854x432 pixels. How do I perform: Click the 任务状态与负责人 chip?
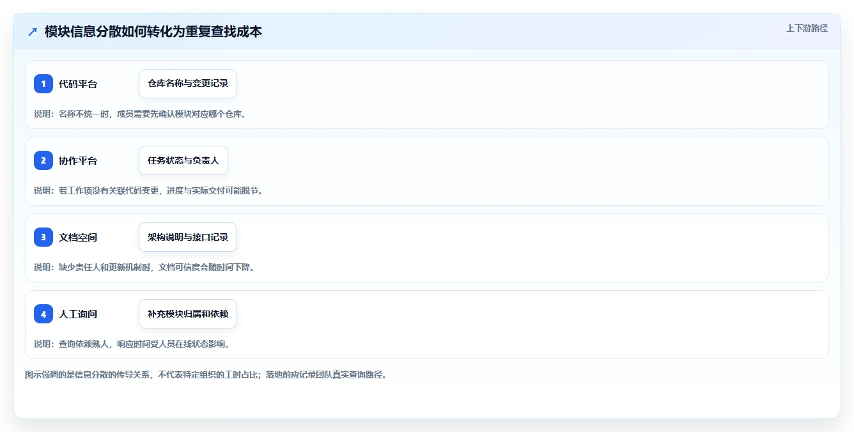(x=183, y=160)
